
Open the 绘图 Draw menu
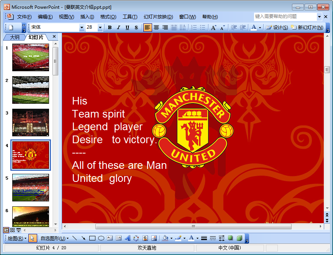point(17,238)
